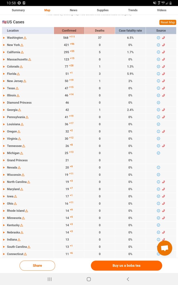Tap the Share button
The image size is (178, 285).
[37, 266]
